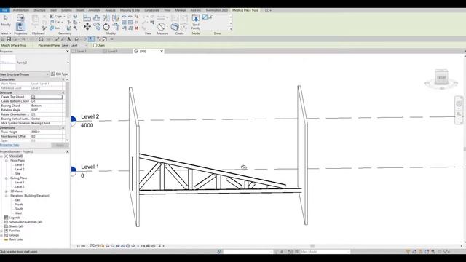Open New Structural Trusses filter dropdown
The width and height of the screenshot is (466, 262).
[x=47, y=74]
